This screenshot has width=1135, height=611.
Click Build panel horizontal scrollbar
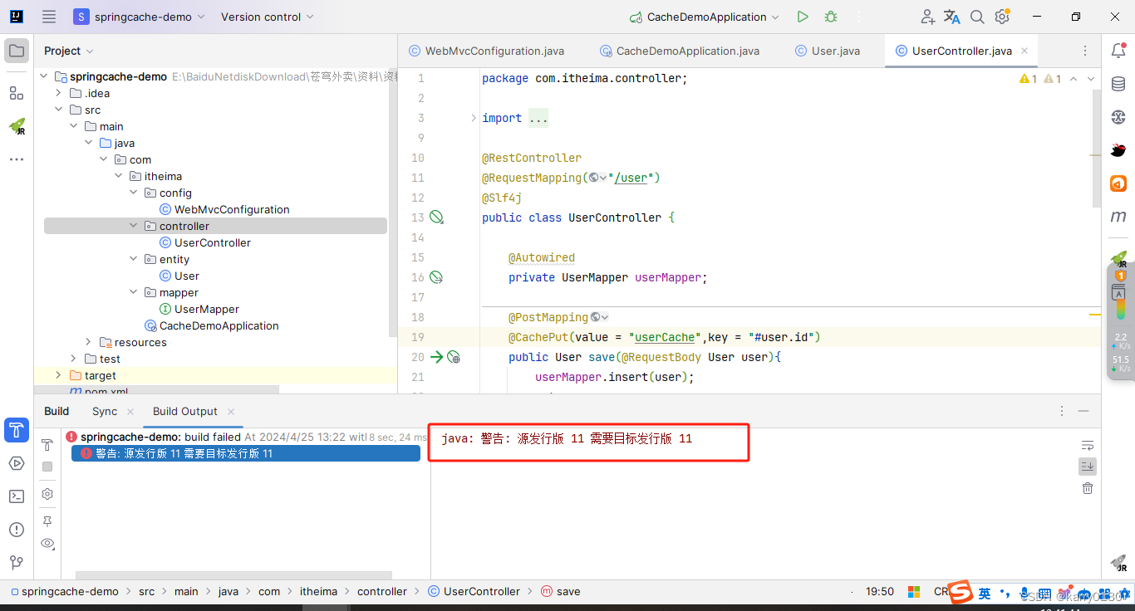(x=233, y=574)
